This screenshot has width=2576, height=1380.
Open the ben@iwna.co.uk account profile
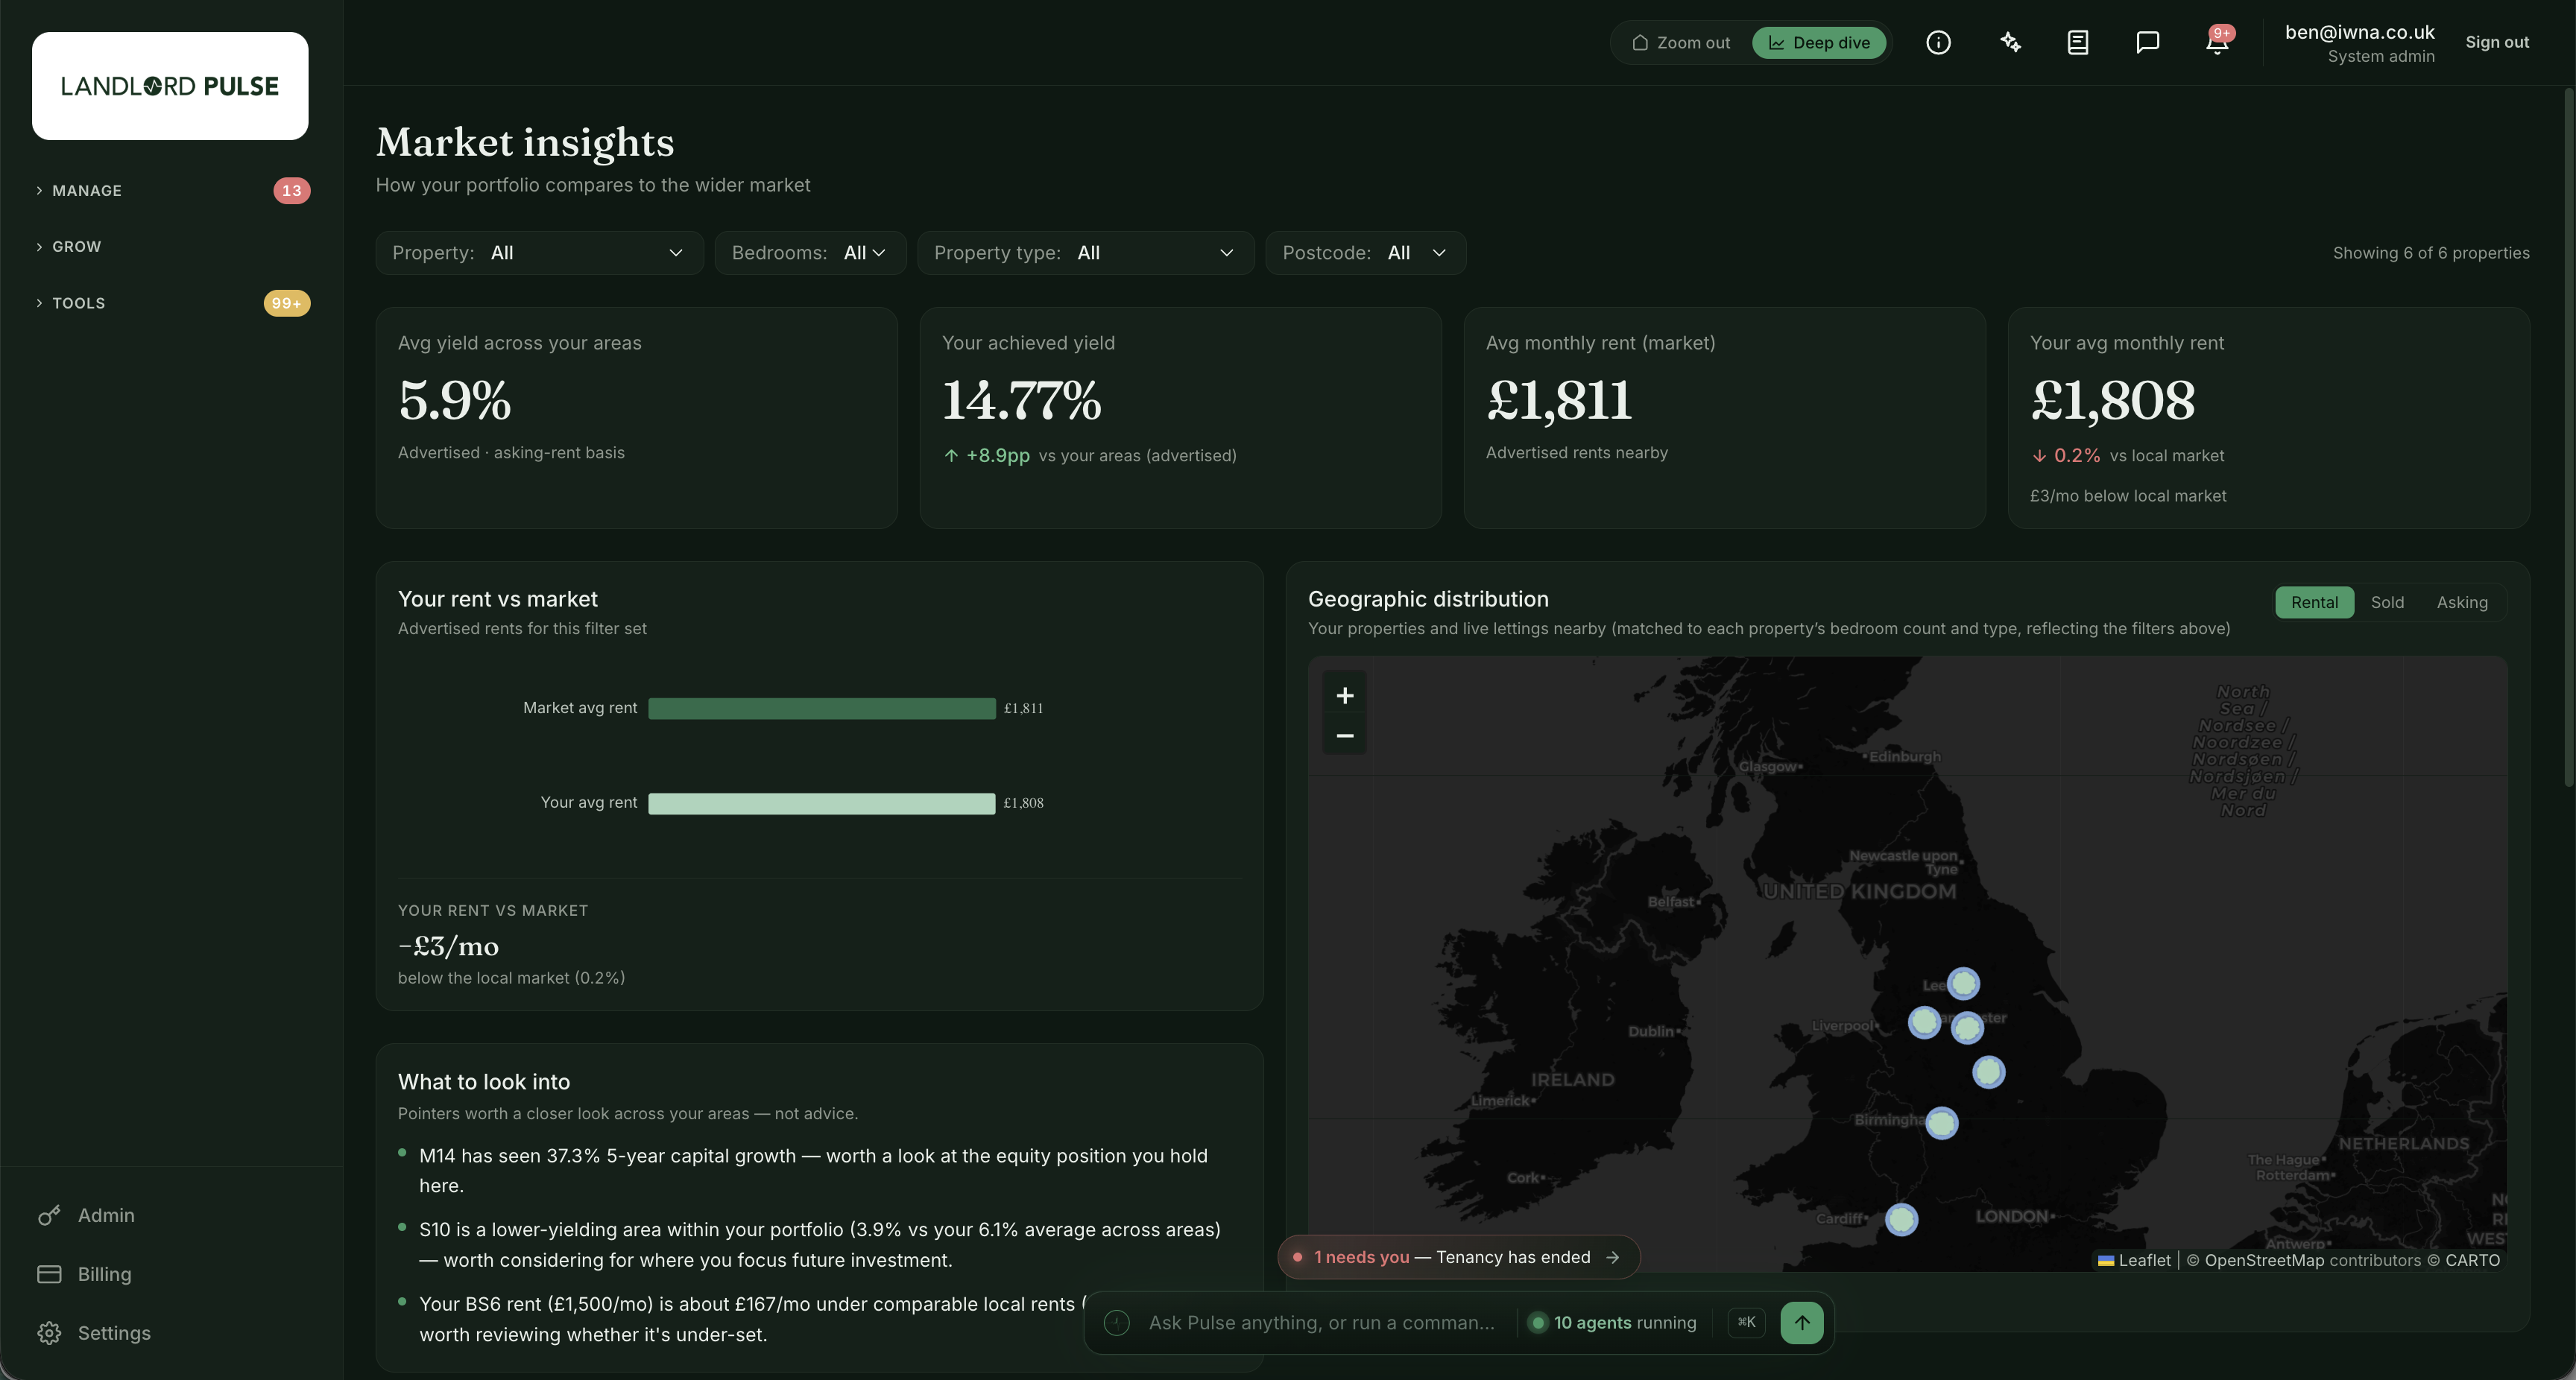pos(2359,43)
